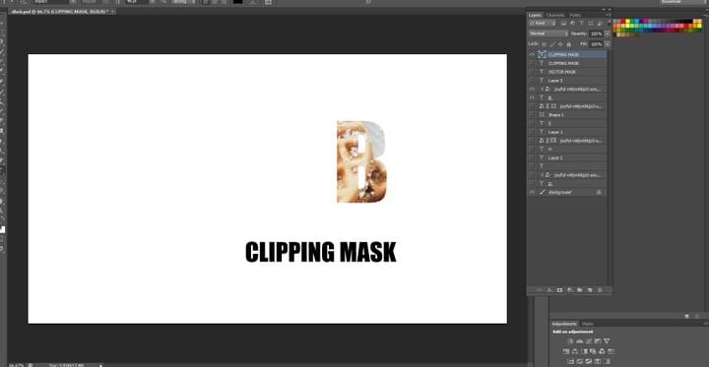
Task: Show the Layer 2 layer
Action: [532, 157]
